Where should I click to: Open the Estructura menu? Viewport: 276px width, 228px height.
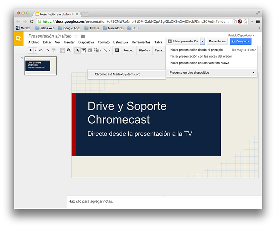120,42
